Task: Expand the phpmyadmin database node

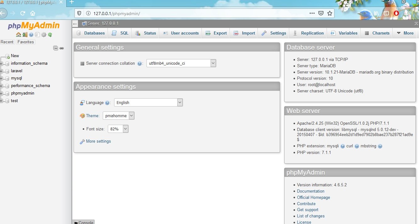Action: pyautogui.click(x=2, y=93)
